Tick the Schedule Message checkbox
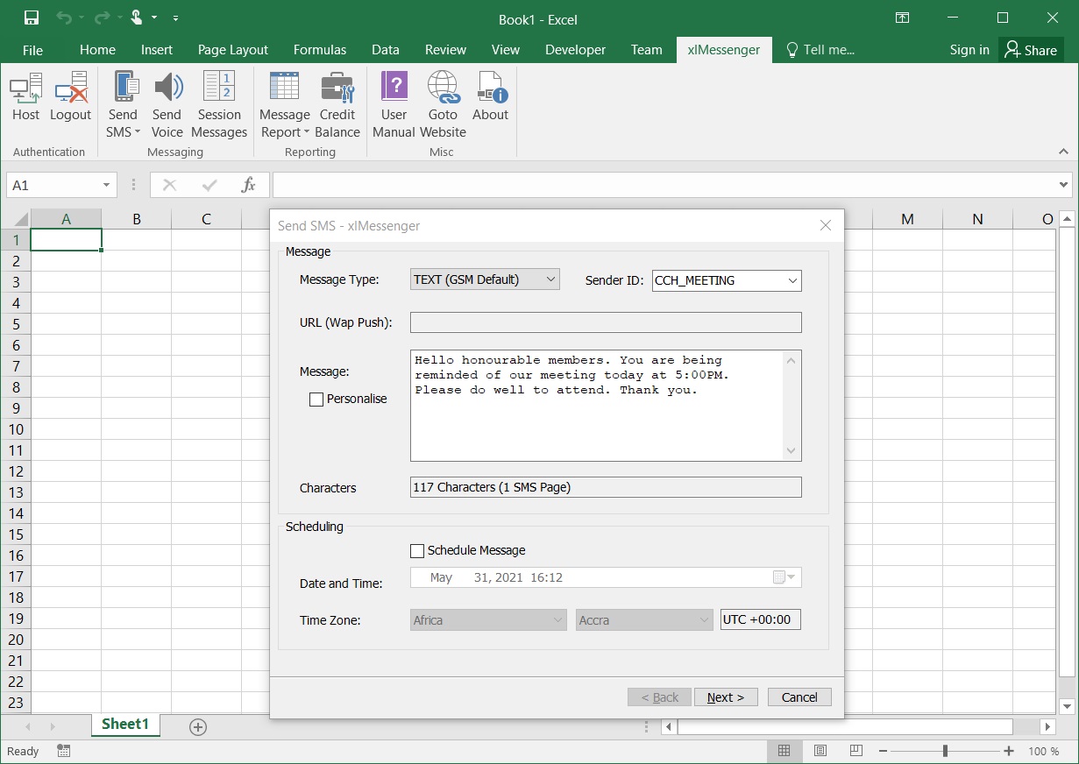Viewport: 1079px width, 764px height. point(417,551)
